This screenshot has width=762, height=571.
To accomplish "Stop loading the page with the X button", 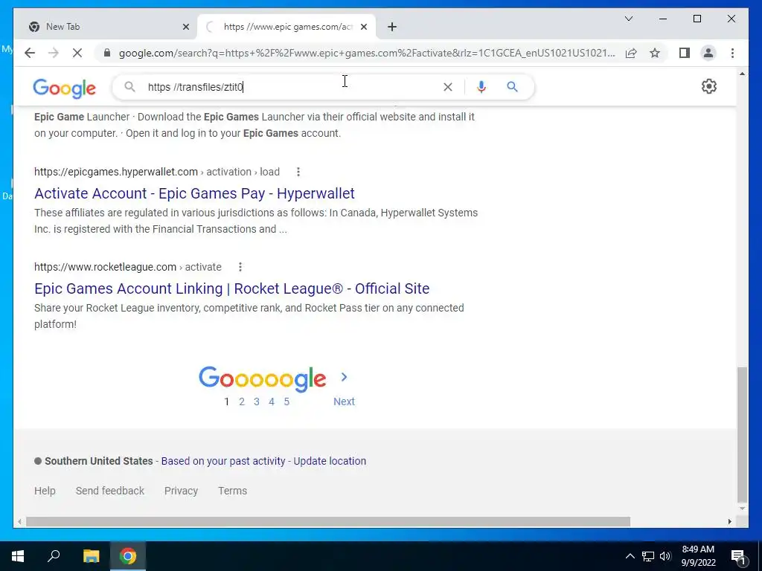I will pyautogui.click(x=77, y=53).
